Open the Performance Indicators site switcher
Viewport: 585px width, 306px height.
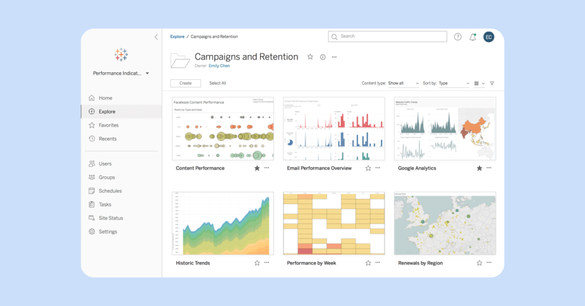pos(121,73)
